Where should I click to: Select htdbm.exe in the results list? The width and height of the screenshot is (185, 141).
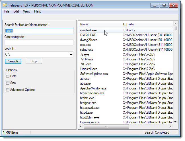coord(87,98)
